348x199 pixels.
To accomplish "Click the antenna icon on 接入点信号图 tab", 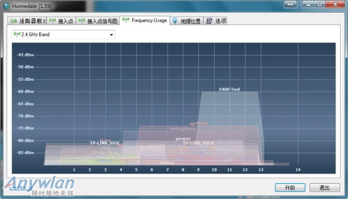I will tap(81, 21).
